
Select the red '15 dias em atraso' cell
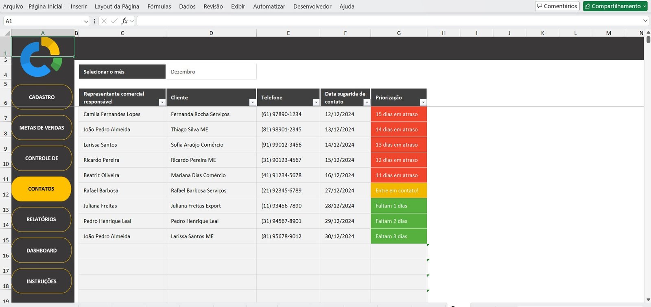point(398,114)
